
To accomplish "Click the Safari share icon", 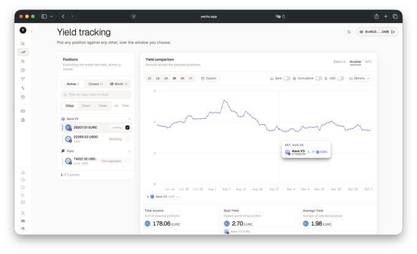I will pos(377,17).
